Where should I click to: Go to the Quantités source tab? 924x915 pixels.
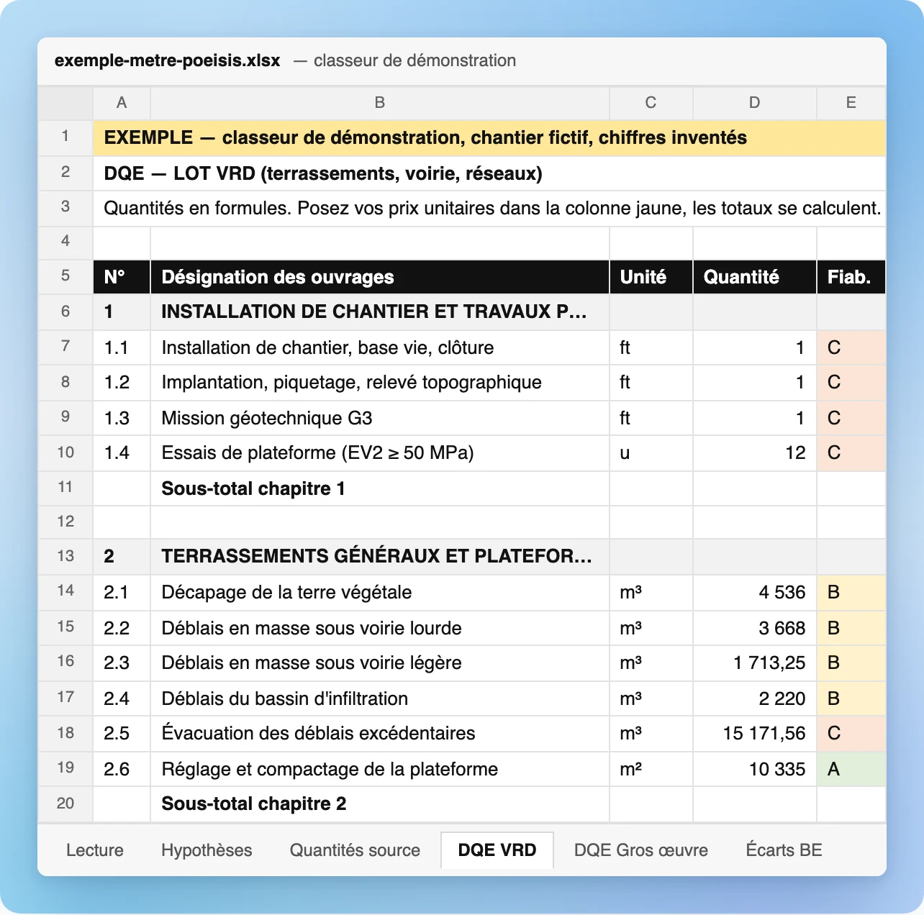[355, 850]
